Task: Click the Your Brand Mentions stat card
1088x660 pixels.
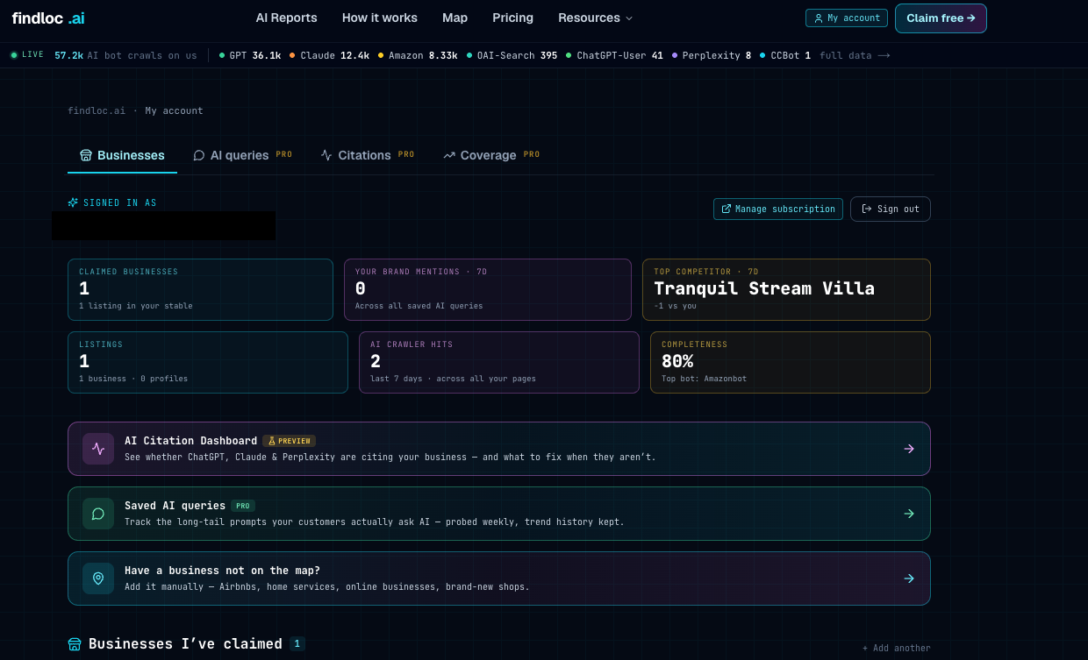Action: pyautogui.click(x=488, y=289)
